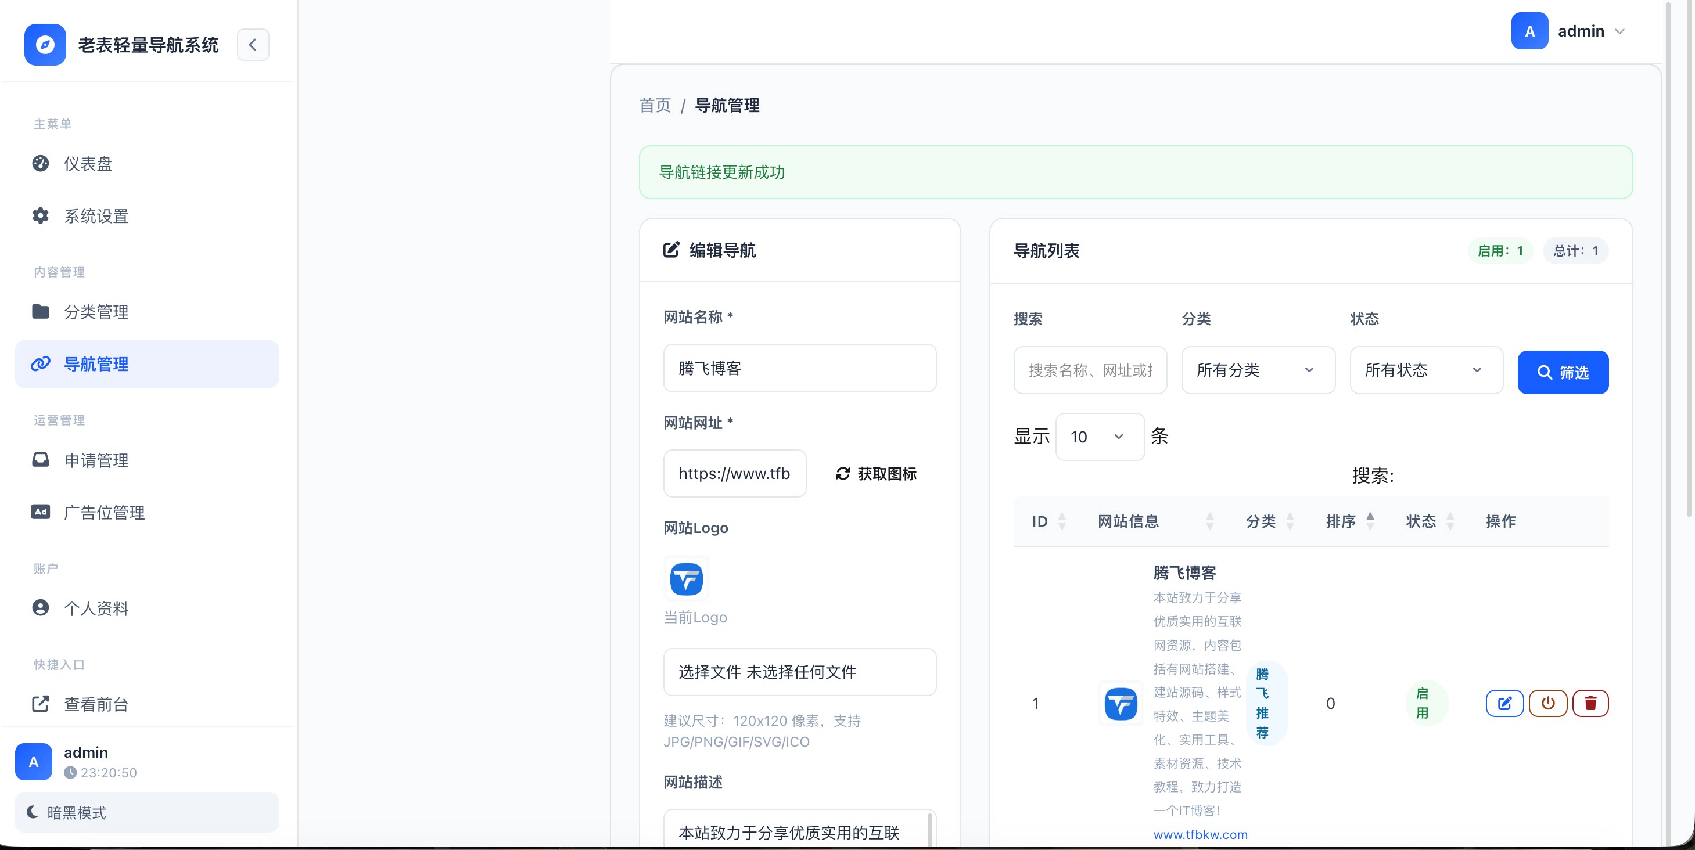Click the 导航管理 link chain icon

point(41,364)
